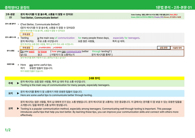Click the red underlined "to know"
195x138 pixels.
[x=42, y=51]
